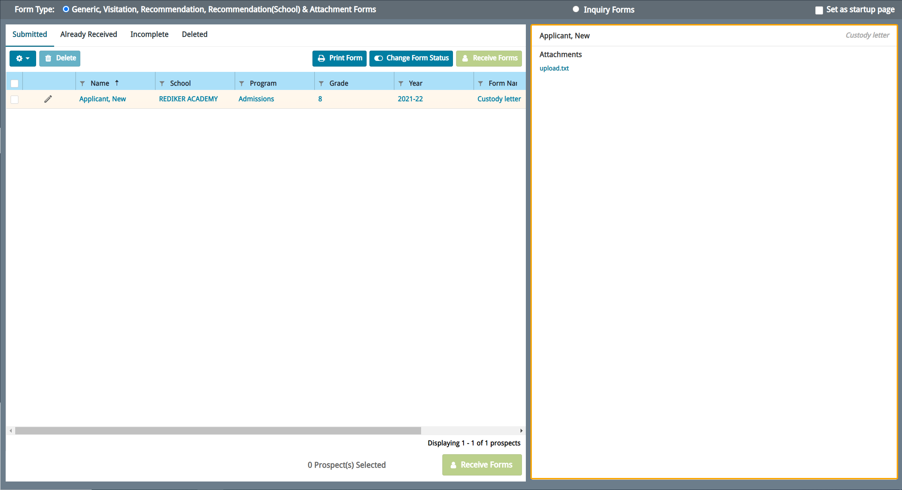
Task: Click the horizontal scrollbar right arrow
Action: tap(521, 431)
